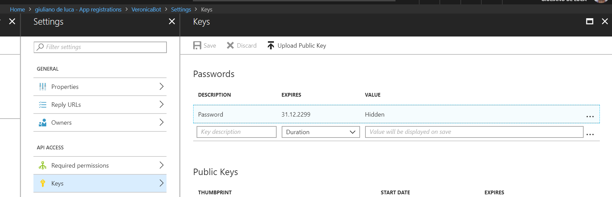
Task: Click the THUMBPRINT column header
Action: click(215, 193)
